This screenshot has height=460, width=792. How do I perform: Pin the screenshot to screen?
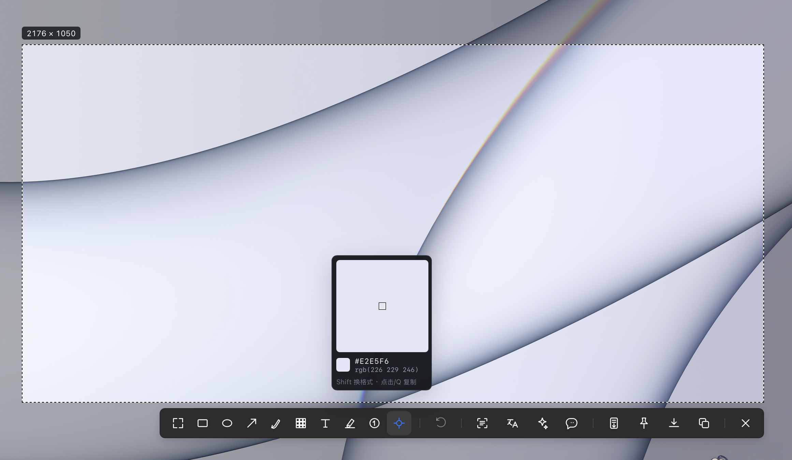[644, 423]
